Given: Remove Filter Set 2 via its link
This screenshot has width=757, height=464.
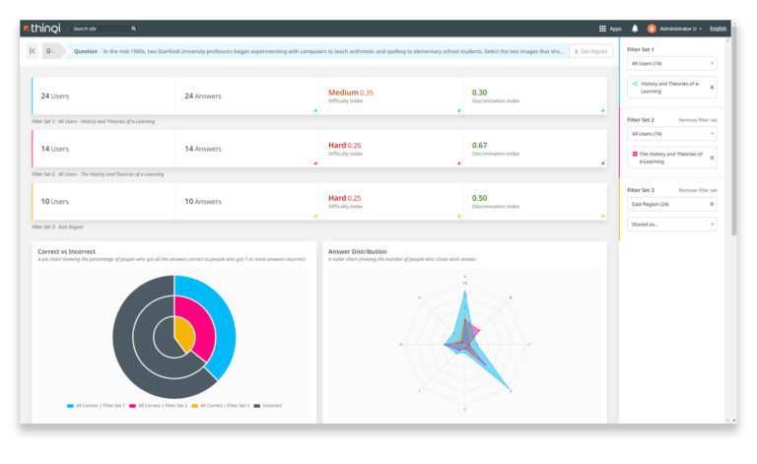Looking at the screenshot, I should click(x=698, y=119).
